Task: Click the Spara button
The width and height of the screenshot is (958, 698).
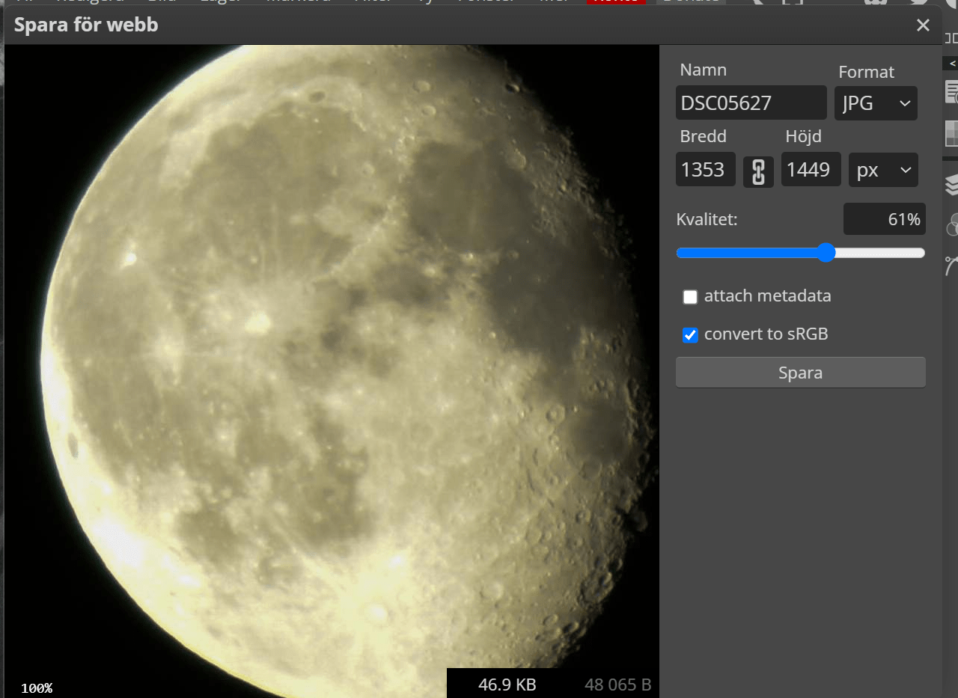Action: pyautogui.click(x=800, y=373)
